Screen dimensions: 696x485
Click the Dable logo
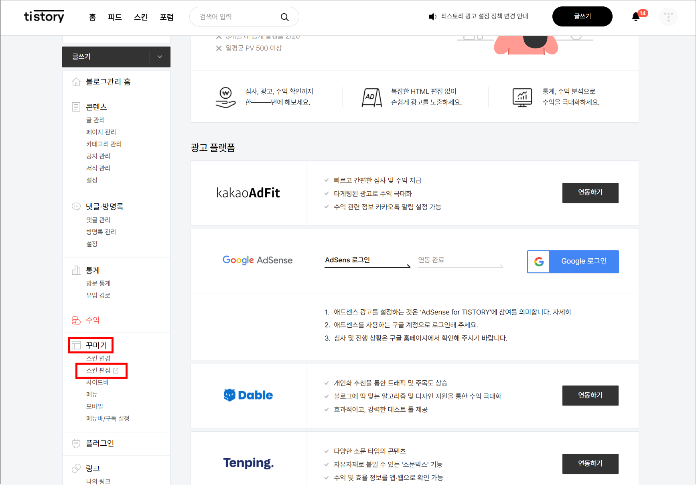click(248, 396)
